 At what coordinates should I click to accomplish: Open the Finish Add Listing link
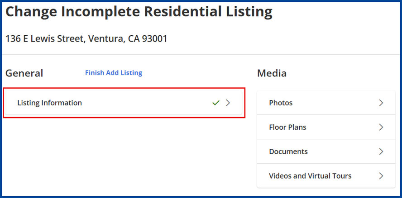click(114, 73)
